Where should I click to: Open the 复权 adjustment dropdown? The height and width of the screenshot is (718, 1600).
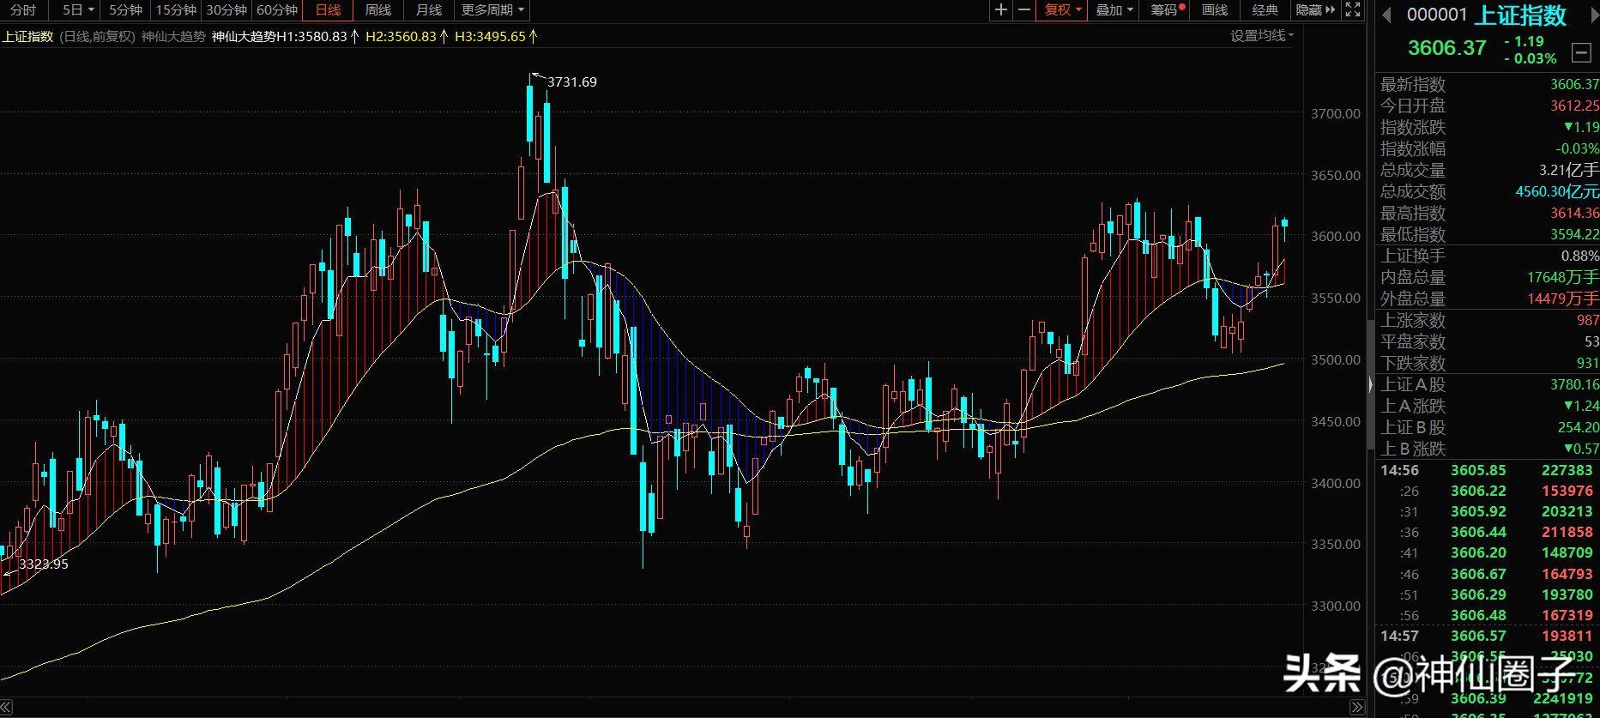pos(1063,10)
